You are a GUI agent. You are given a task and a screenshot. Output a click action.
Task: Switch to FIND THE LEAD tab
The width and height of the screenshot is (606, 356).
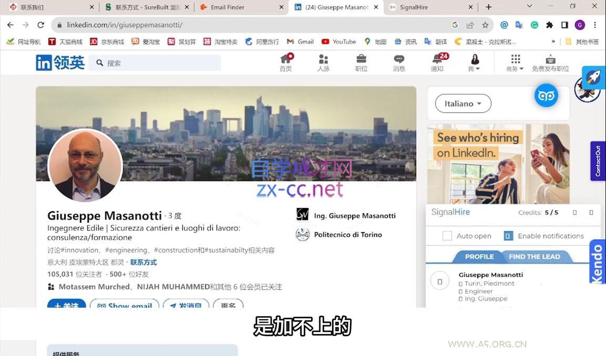click(x=534, y=256)
